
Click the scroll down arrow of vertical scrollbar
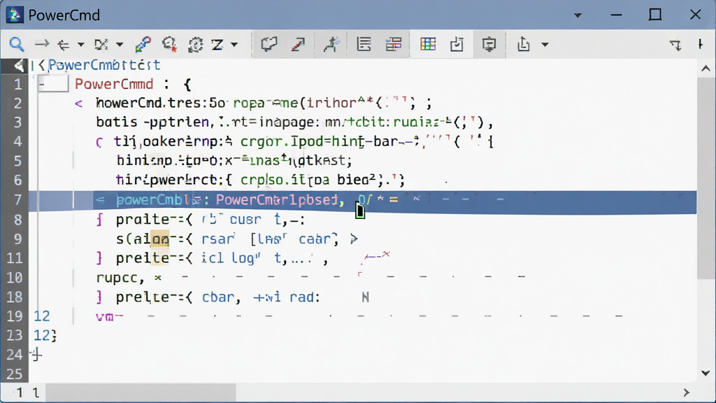point(706,374)
